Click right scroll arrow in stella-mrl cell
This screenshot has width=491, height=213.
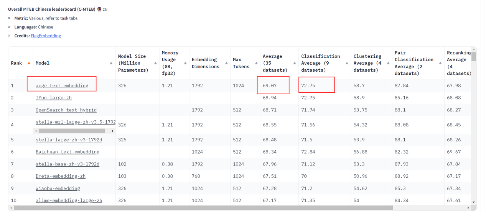click(112, 131)
